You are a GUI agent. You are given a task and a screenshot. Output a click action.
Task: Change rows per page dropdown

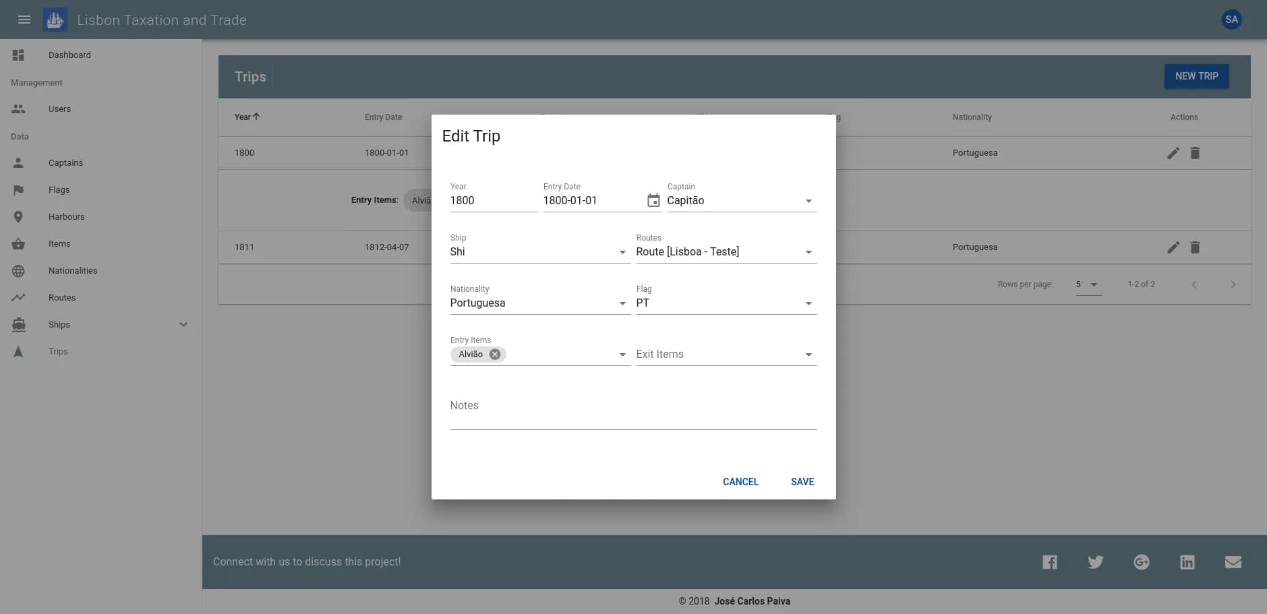(x=1088, y=284)
